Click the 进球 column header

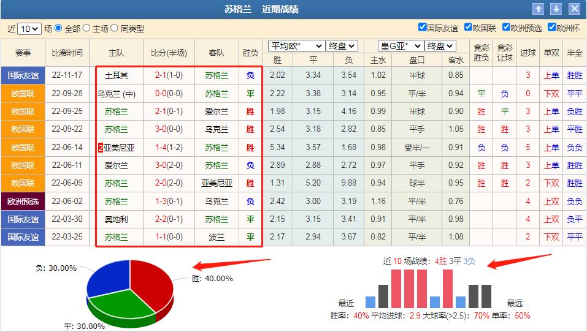(x=528, y=53)
